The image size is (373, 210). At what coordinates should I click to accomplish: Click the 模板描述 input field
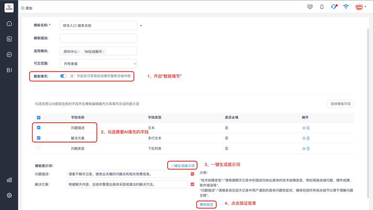(x=98, y=38)
